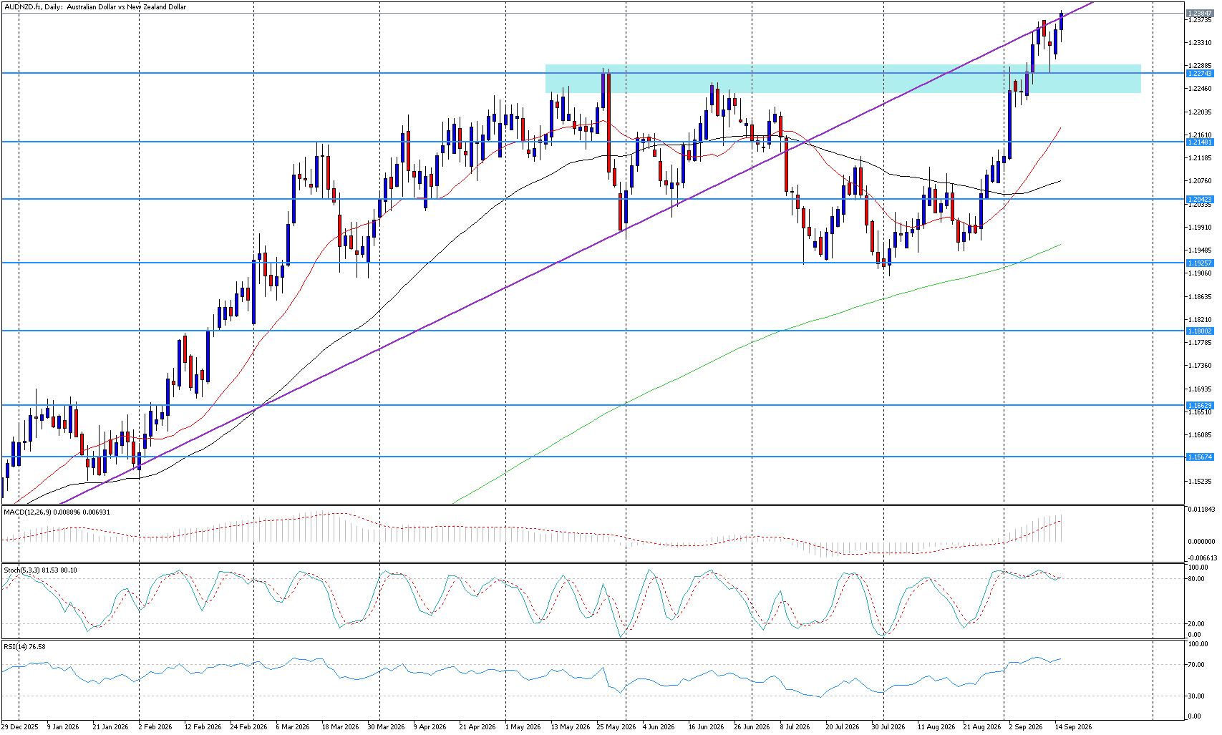
Task: Click the 21 Apr 2026 date label
Action: [x=477, y=727]
